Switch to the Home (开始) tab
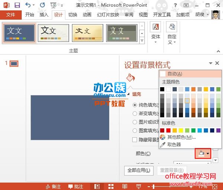 [x=30, y=14]
